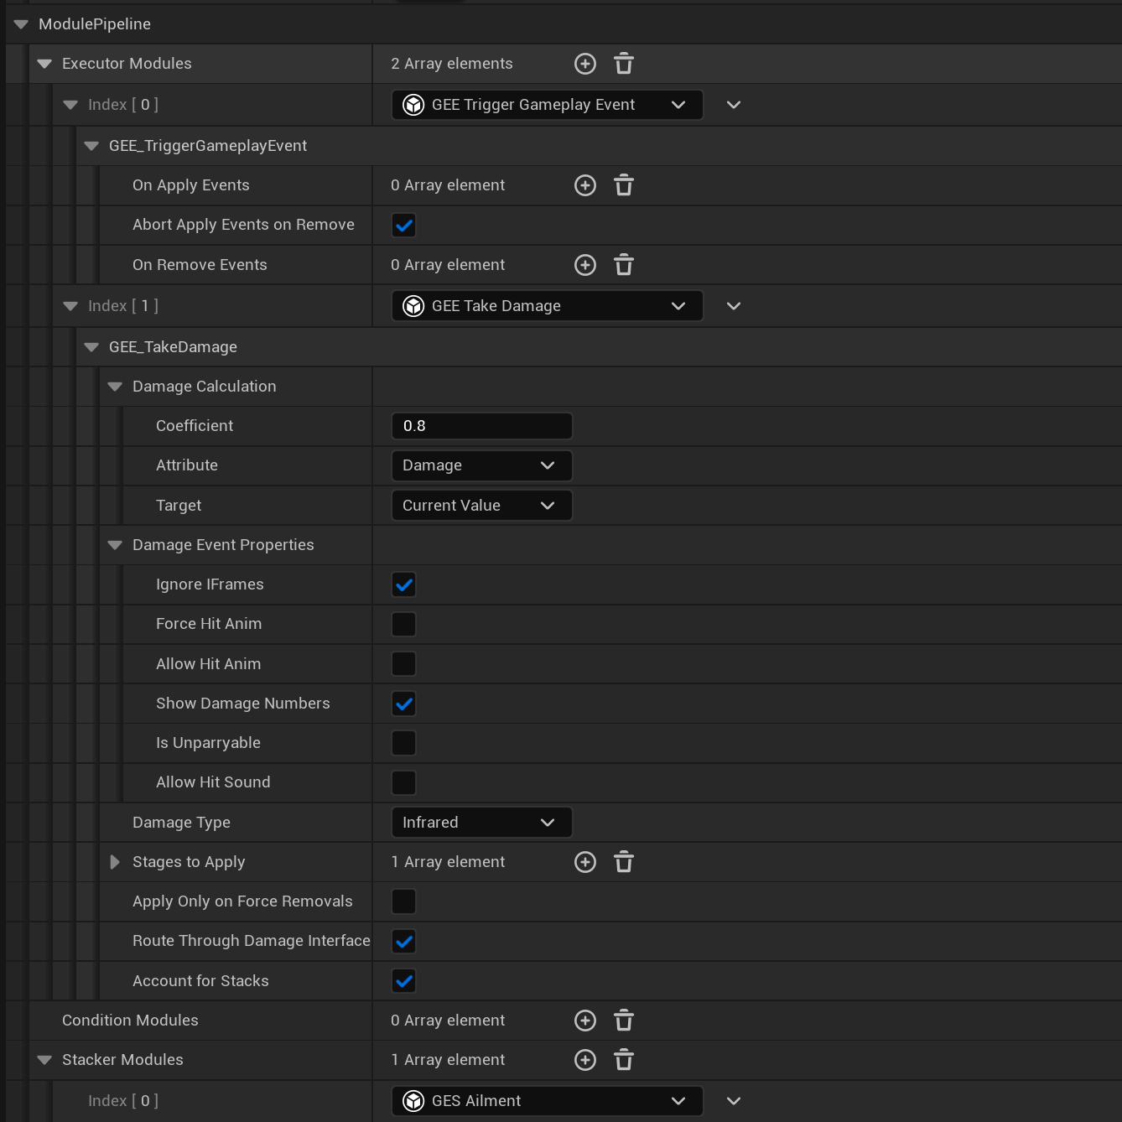The width and height of the screenshot is (1122, 1122).
Task: Add element to Executor Modules array
Action: coord(585,64)
